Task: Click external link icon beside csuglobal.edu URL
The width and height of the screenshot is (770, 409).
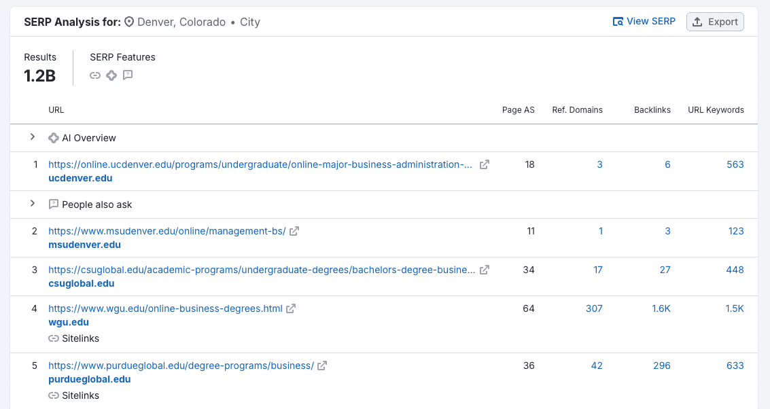Action: (484, 270)
